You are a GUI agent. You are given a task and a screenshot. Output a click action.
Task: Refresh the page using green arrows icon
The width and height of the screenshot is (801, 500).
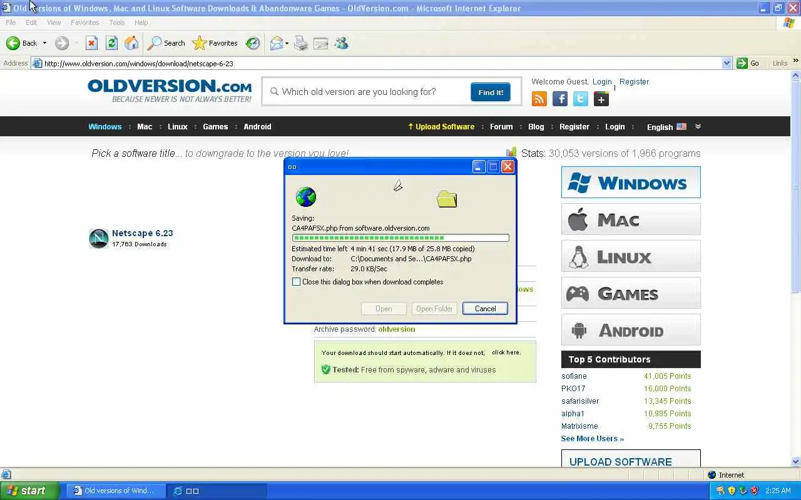(111, 43)
